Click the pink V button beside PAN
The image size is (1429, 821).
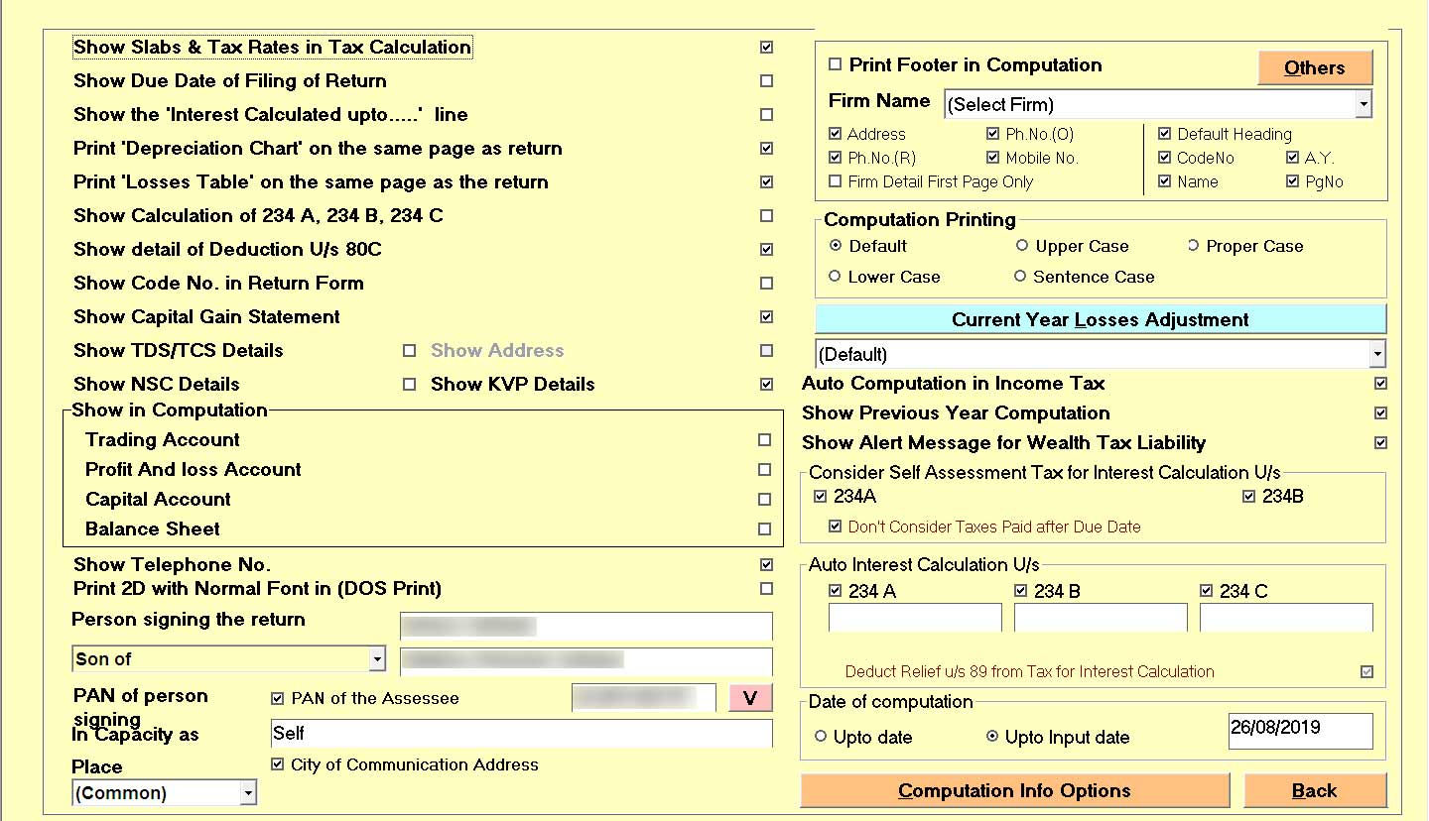pyautogui.click(x=750, y=698)
